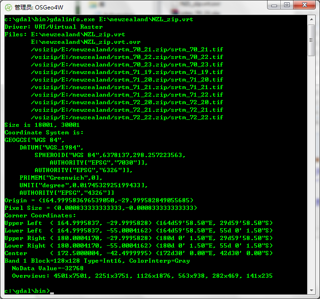
Task: Click the Upper Left corner coordinates line
Action: coord(138,223)
